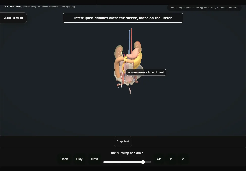This screenshot has height=171, width=246.
Task: Open the Scene controls panel
Action: pyautogui.click(x=14, y=18)
